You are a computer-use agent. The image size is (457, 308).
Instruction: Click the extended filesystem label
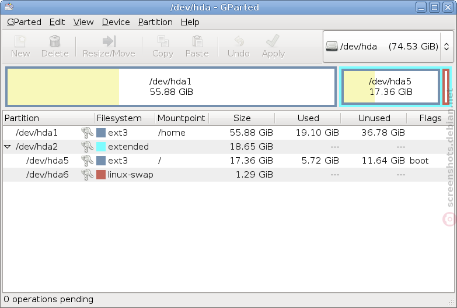[x=128, y=147]
